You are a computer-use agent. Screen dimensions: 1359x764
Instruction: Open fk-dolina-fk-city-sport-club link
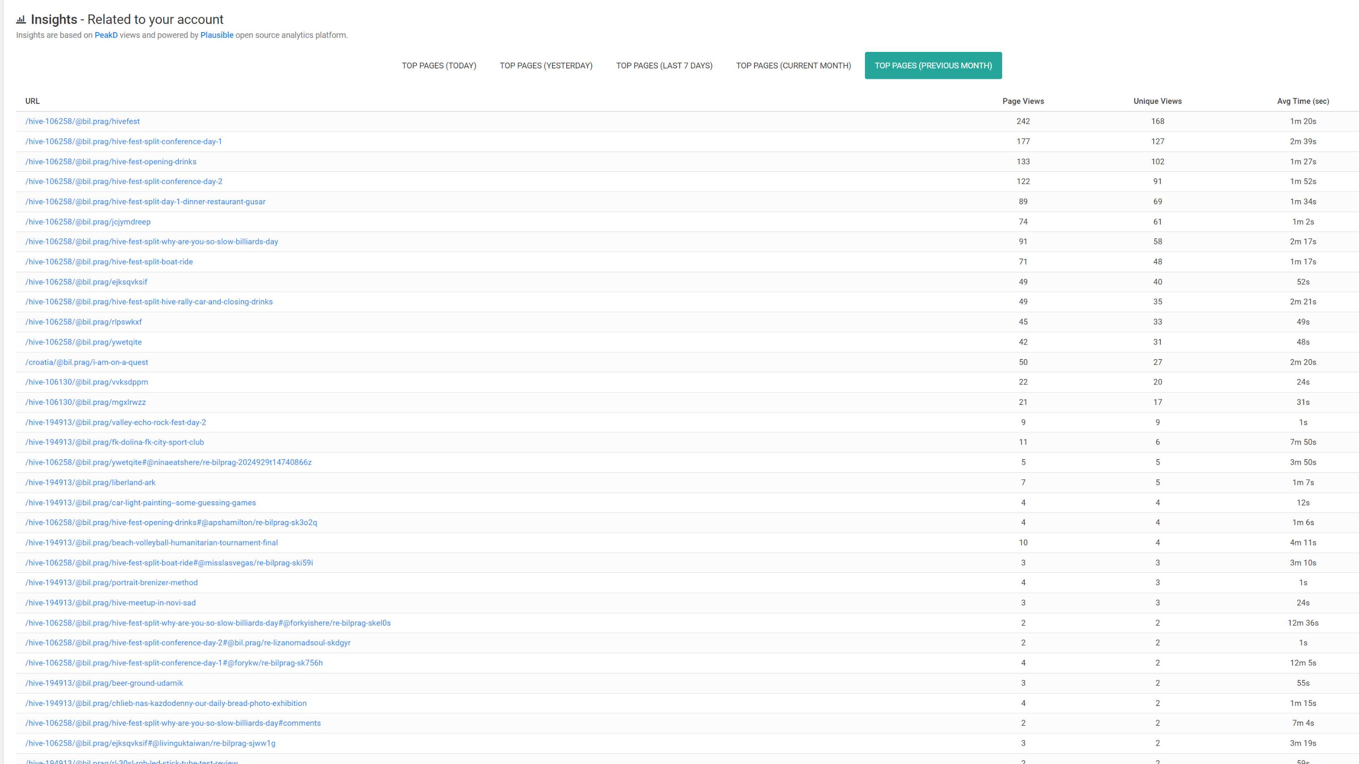point(115,442)
